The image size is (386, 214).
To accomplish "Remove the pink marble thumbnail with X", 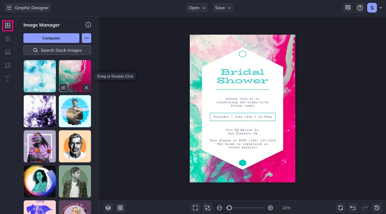I will point(86,87).
